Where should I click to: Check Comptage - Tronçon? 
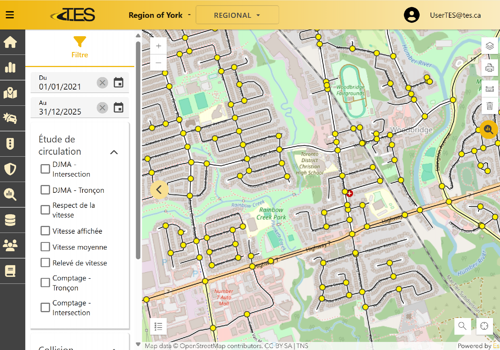click(x=45, y=282)
